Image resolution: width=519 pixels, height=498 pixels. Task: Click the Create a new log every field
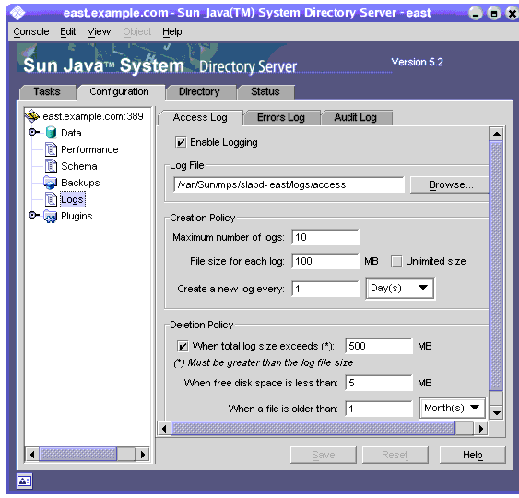point(325,289)
